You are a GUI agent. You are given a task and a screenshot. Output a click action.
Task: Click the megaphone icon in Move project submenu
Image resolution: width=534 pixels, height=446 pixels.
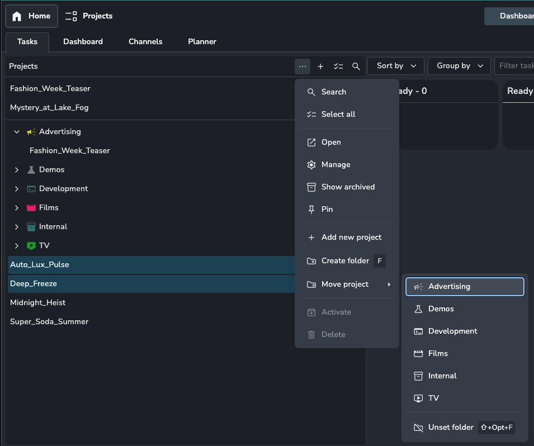[418, 287]
